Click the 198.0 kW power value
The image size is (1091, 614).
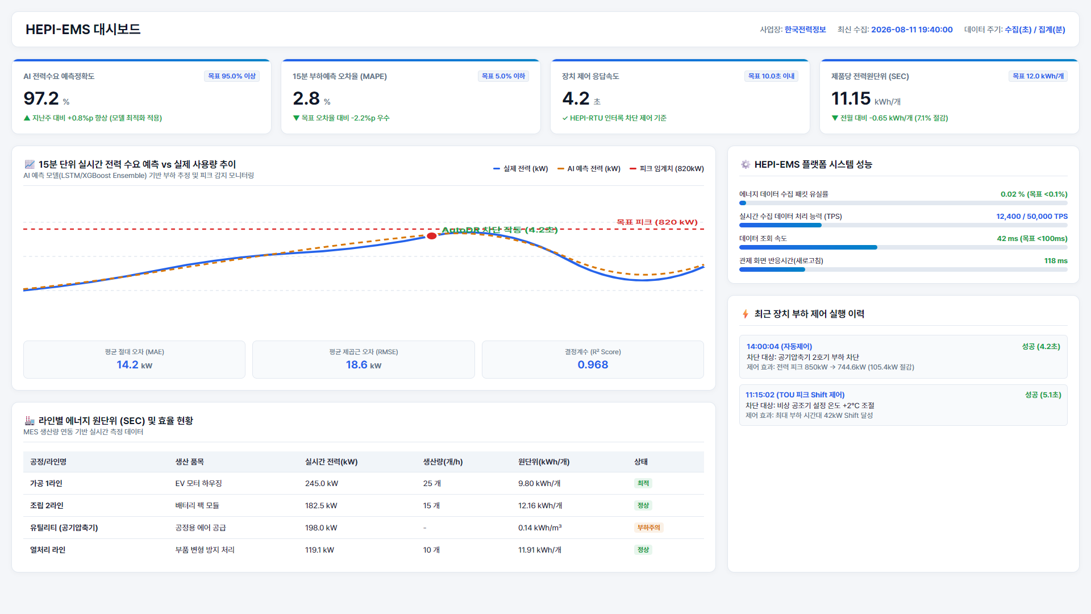pos(321,528)
